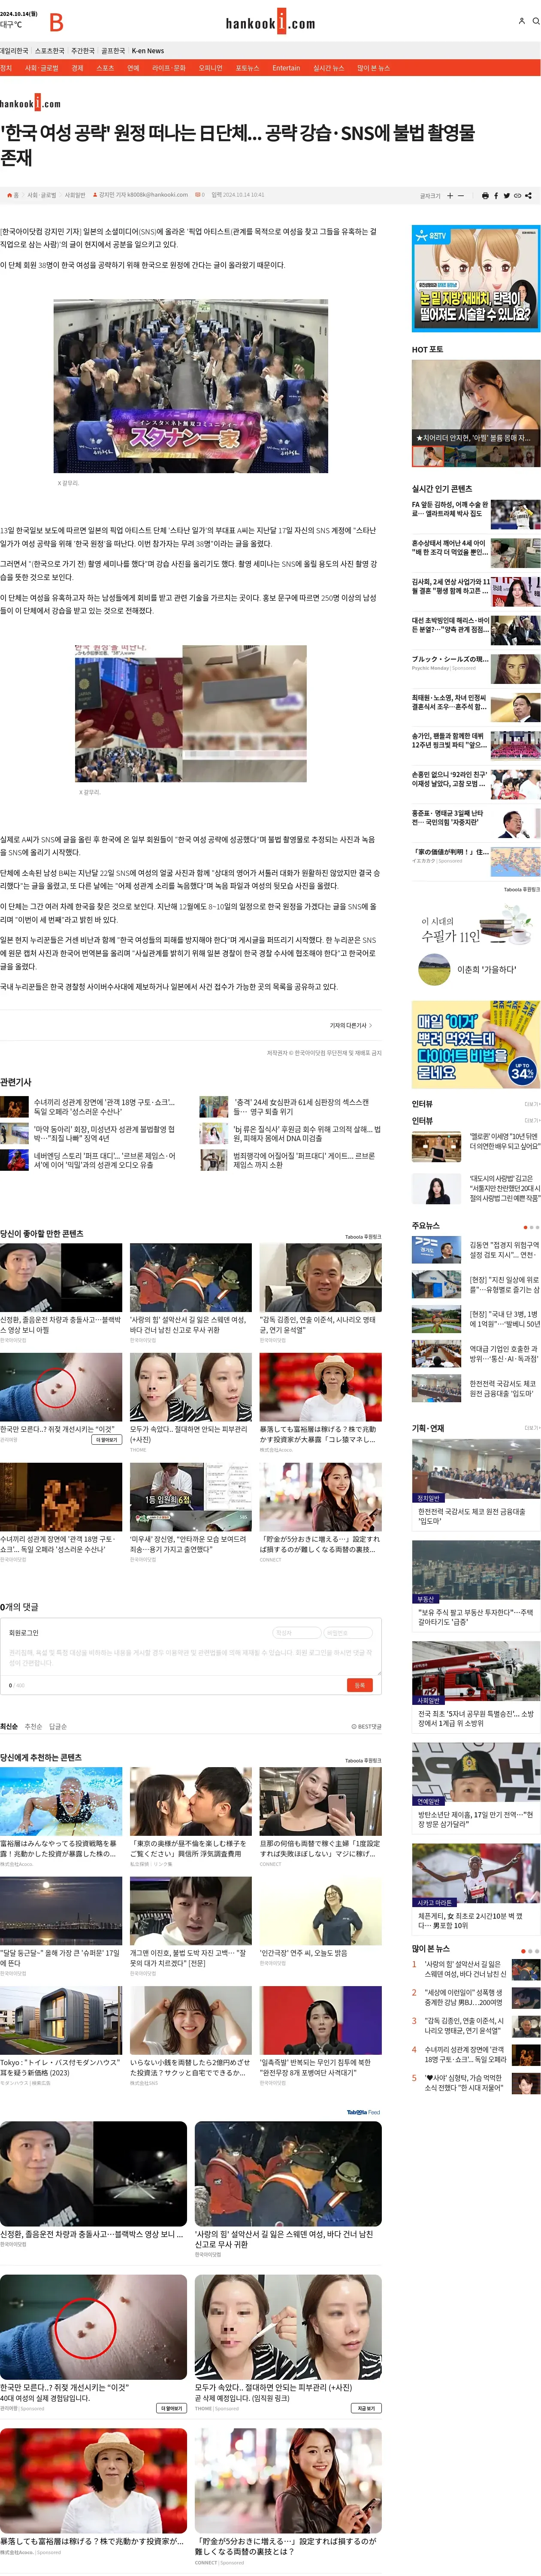Open 사회·글로벌 breadcrumb link
Viewport: 541px width, 2576px height.
click(42, 195)
